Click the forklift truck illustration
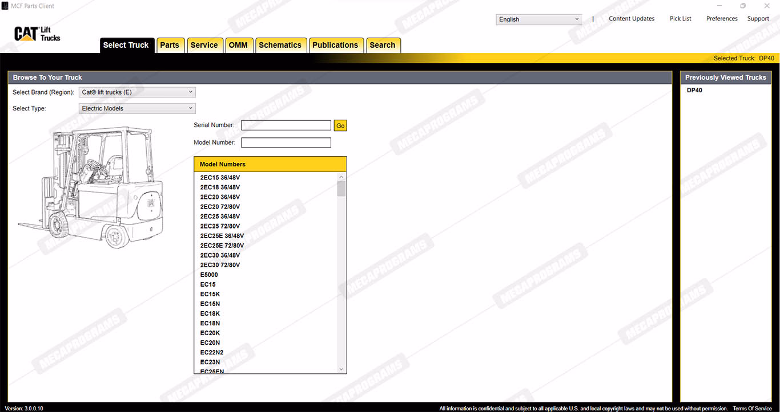Viewport: 780px width, 412px height. pos(91,187)
